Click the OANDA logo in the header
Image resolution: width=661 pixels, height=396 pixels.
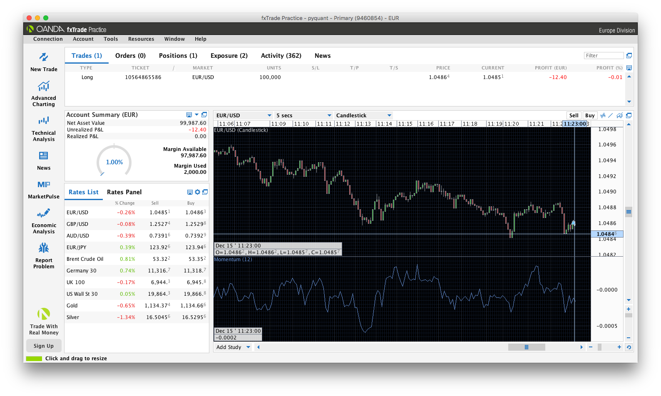pos(45,29)
